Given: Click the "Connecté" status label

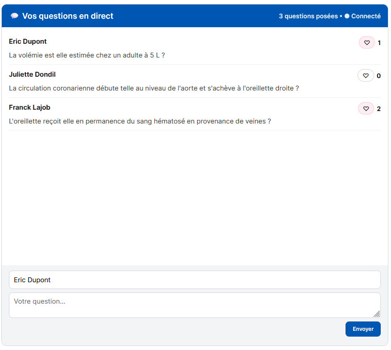Looking at the screenshot, I should point(366,16).
